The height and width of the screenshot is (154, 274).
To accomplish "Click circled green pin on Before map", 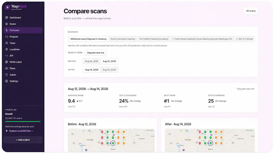I will [113, 143].
